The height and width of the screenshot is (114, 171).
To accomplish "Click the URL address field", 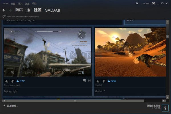I will [23, 17].
